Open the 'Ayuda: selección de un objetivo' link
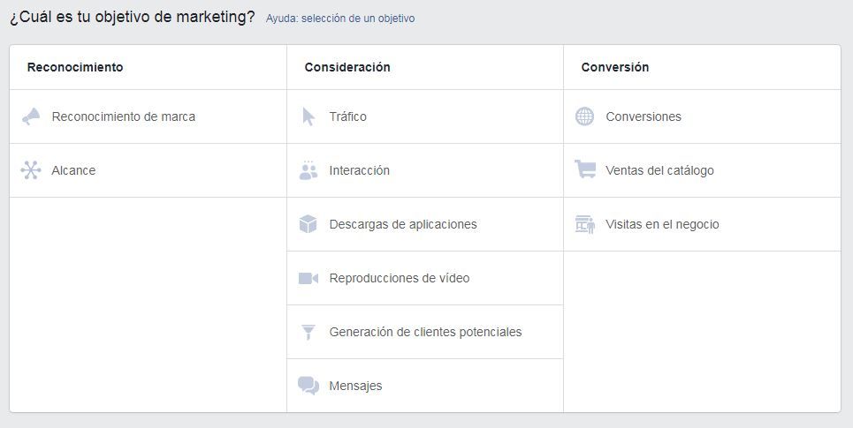 (340, 19)
